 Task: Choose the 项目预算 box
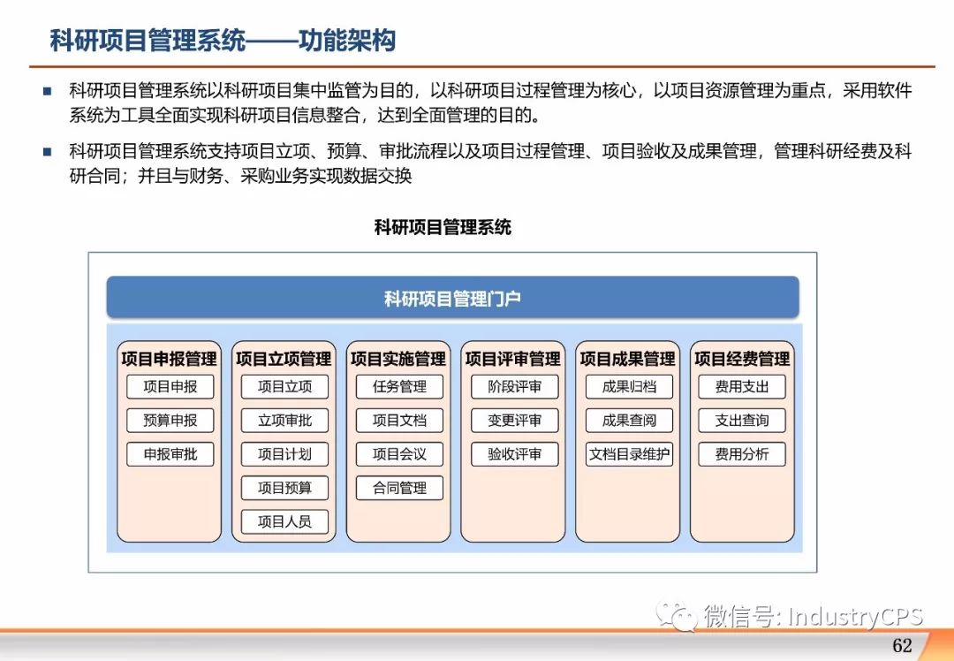(284, 488)
